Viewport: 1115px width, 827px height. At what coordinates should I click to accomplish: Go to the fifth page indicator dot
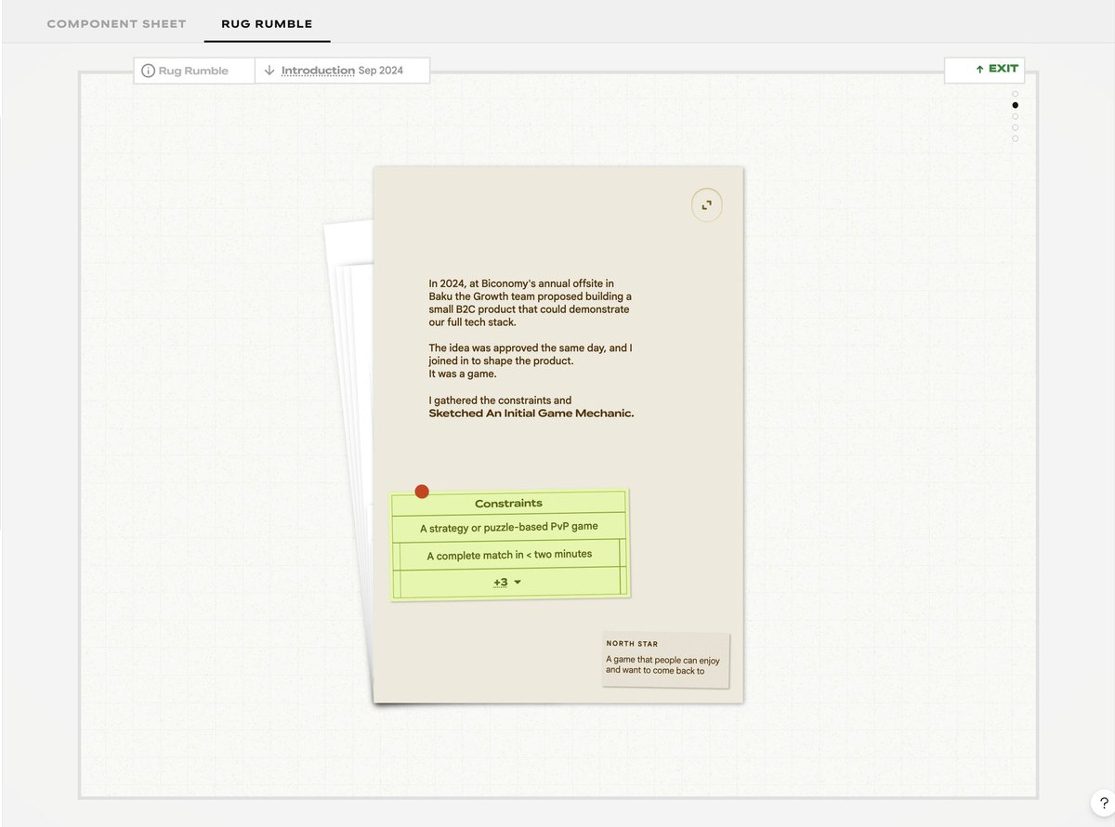point(1015,138)
